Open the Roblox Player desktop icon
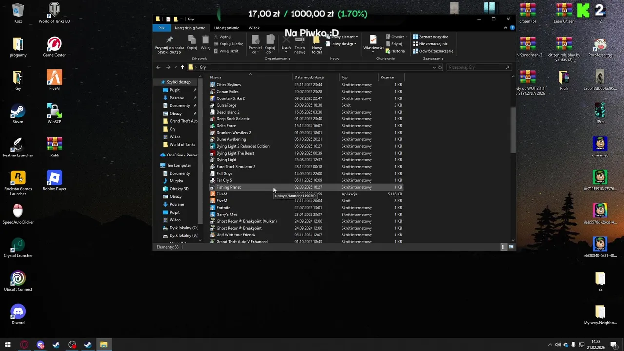 [54, 180]
